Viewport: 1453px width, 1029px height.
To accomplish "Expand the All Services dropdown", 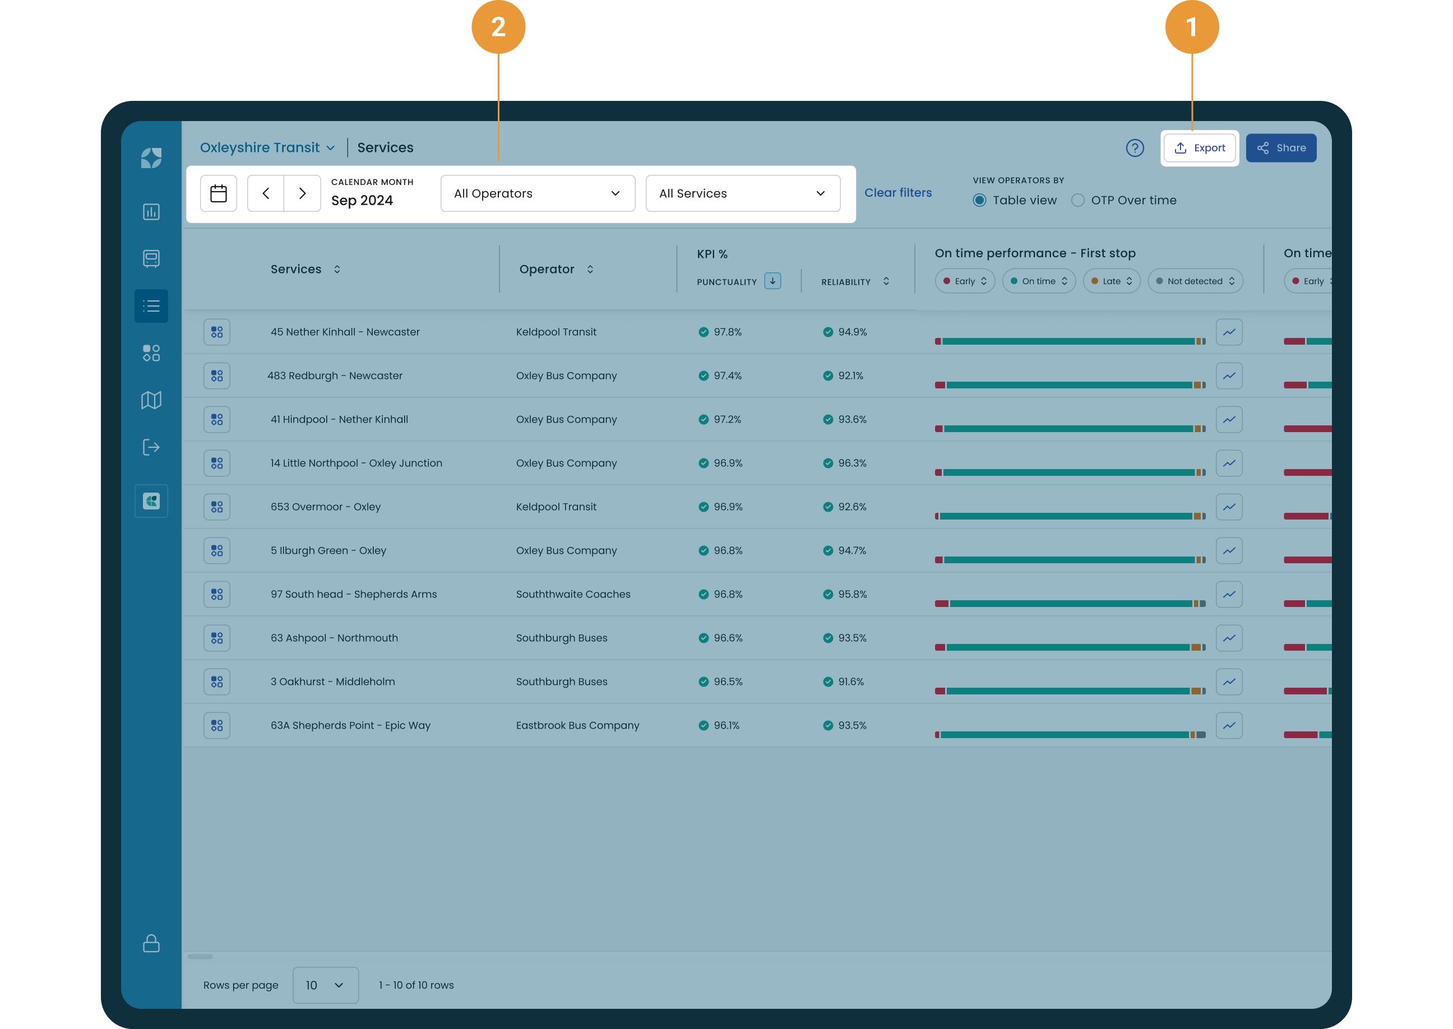I will tap(743, 193).
